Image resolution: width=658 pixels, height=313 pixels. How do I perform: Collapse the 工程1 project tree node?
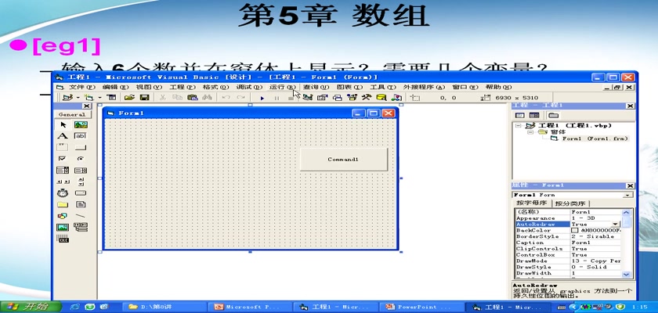519,125
